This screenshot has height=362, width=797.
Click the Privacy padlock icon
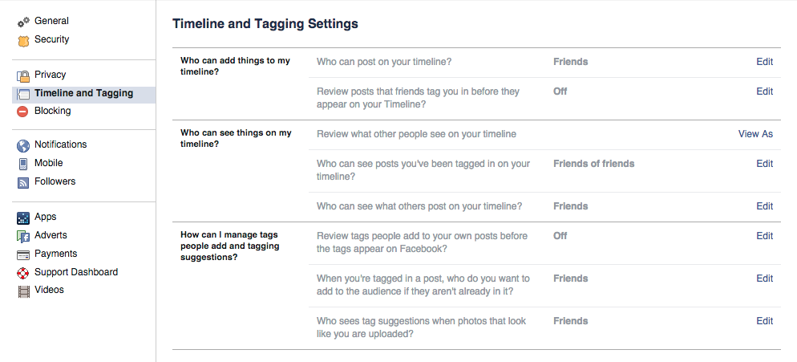tap(23, 76)
